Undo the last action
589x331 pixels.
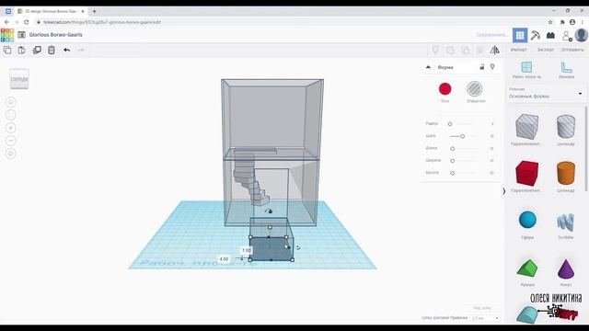(x=66, y=50)
